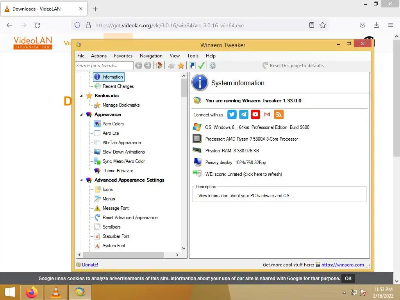400x300 pixels.
Task: Open settings via the gear toolbar icon
Action: click(212, 66)
